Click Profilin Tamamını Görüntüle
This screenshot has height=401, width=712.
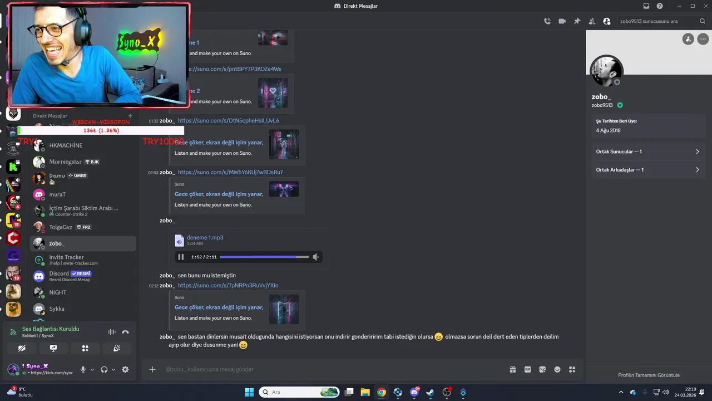pos(649,375)
